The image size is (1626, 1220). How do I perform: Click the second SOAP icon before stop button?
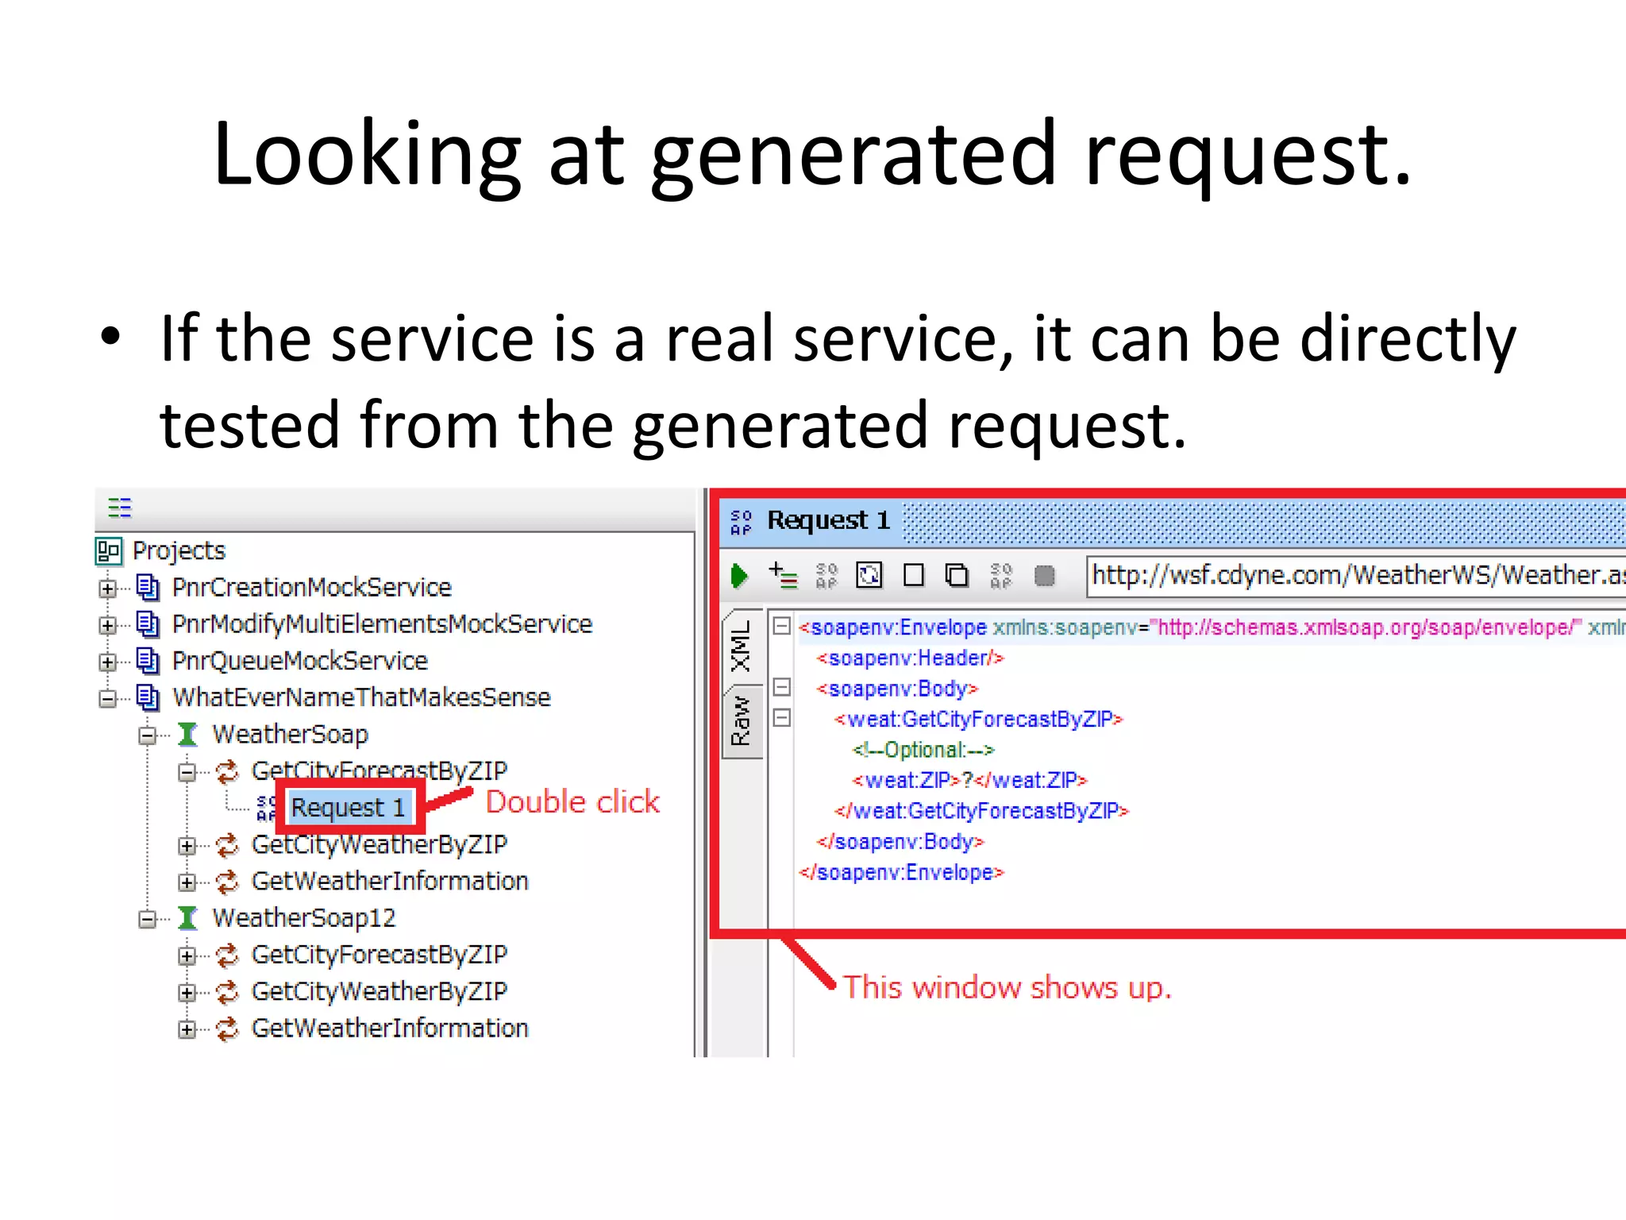(x=1001, y=575)
